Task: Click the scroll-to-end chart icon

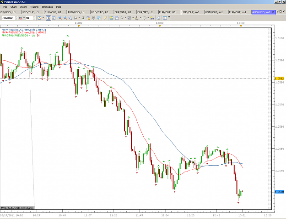Action: point(76,18)
